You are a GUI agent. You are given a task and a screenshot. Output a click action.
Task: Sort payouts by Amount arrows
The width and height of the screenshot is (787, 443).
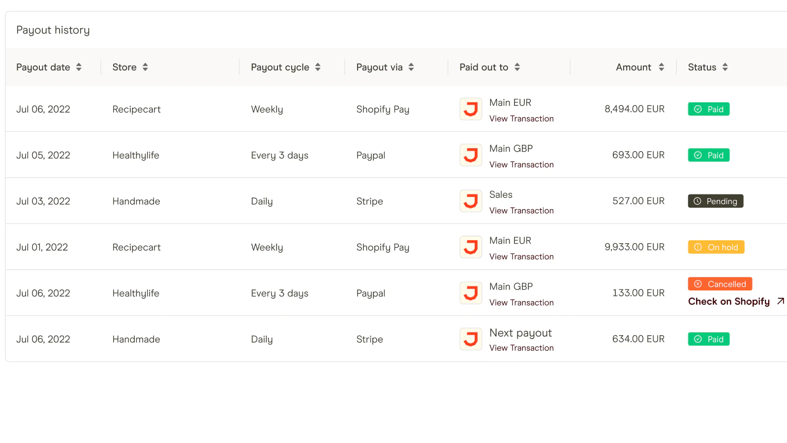pyautogui.click(x=661, y=67)
